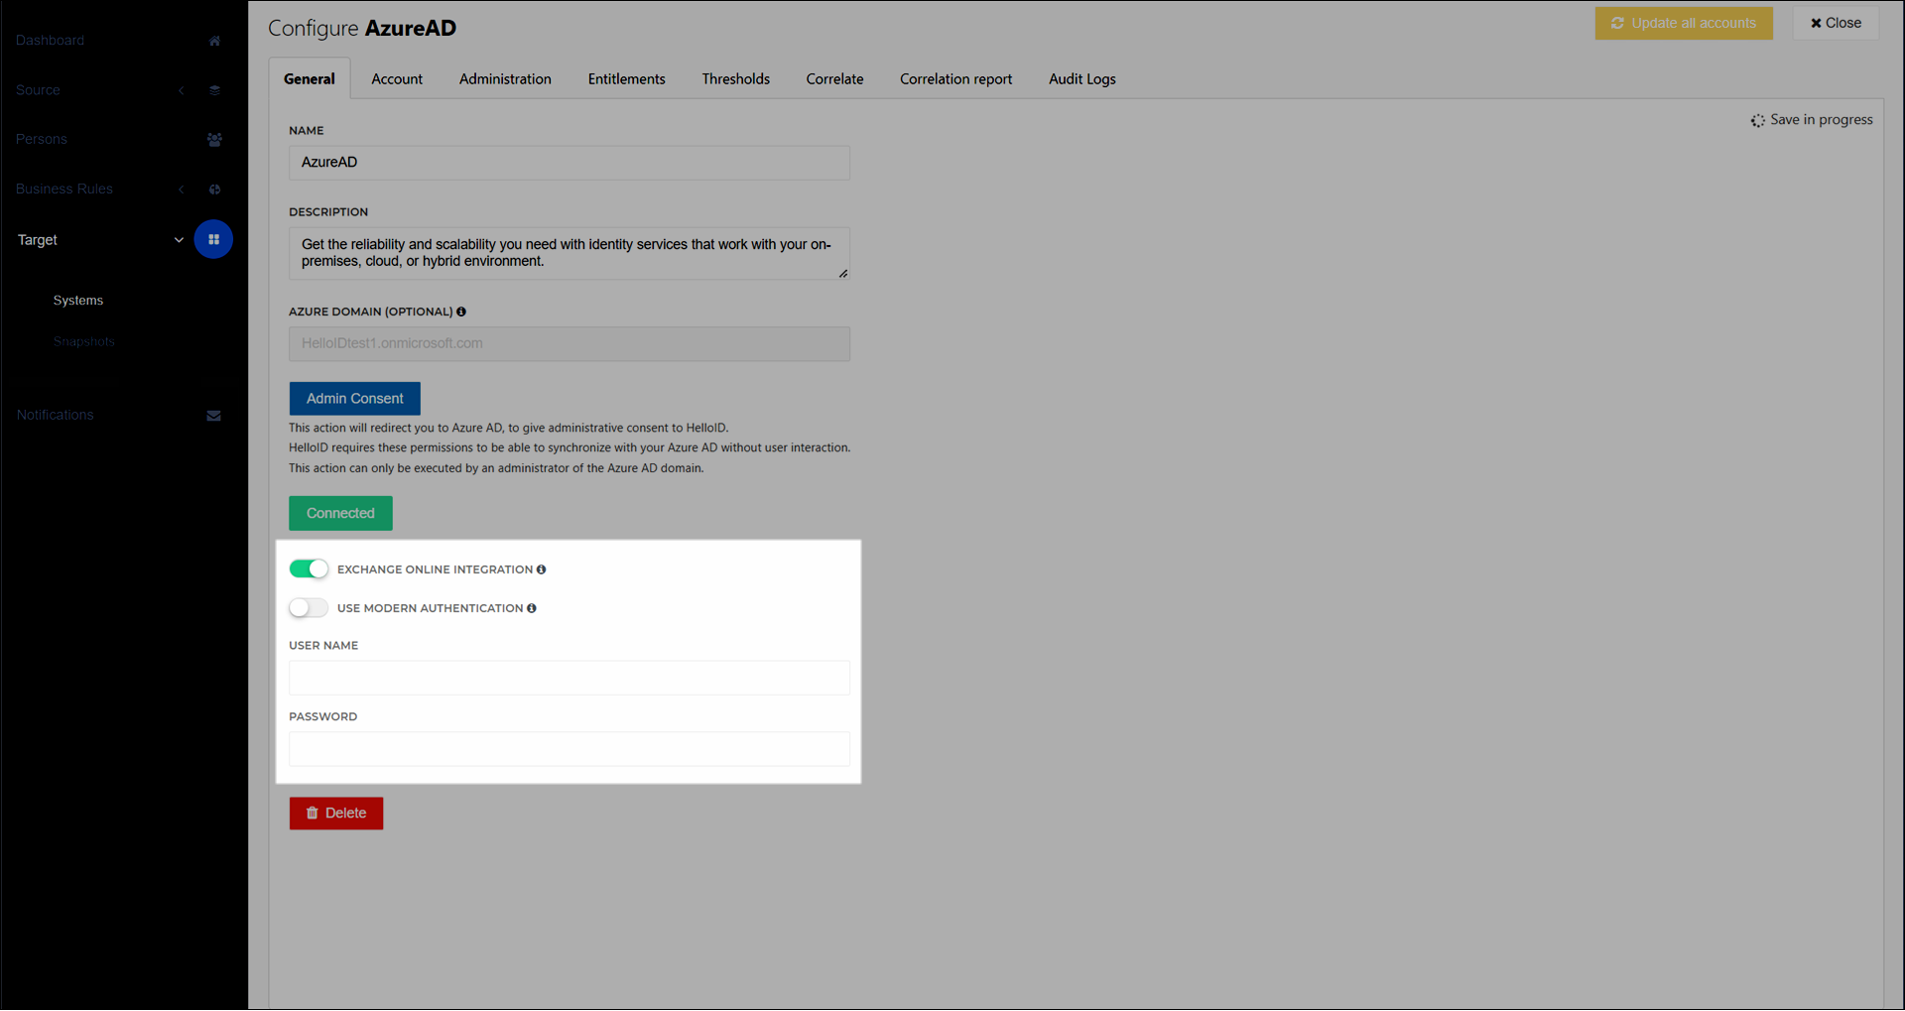
Task: Open Systems under Target
Action: pos(78,301)
